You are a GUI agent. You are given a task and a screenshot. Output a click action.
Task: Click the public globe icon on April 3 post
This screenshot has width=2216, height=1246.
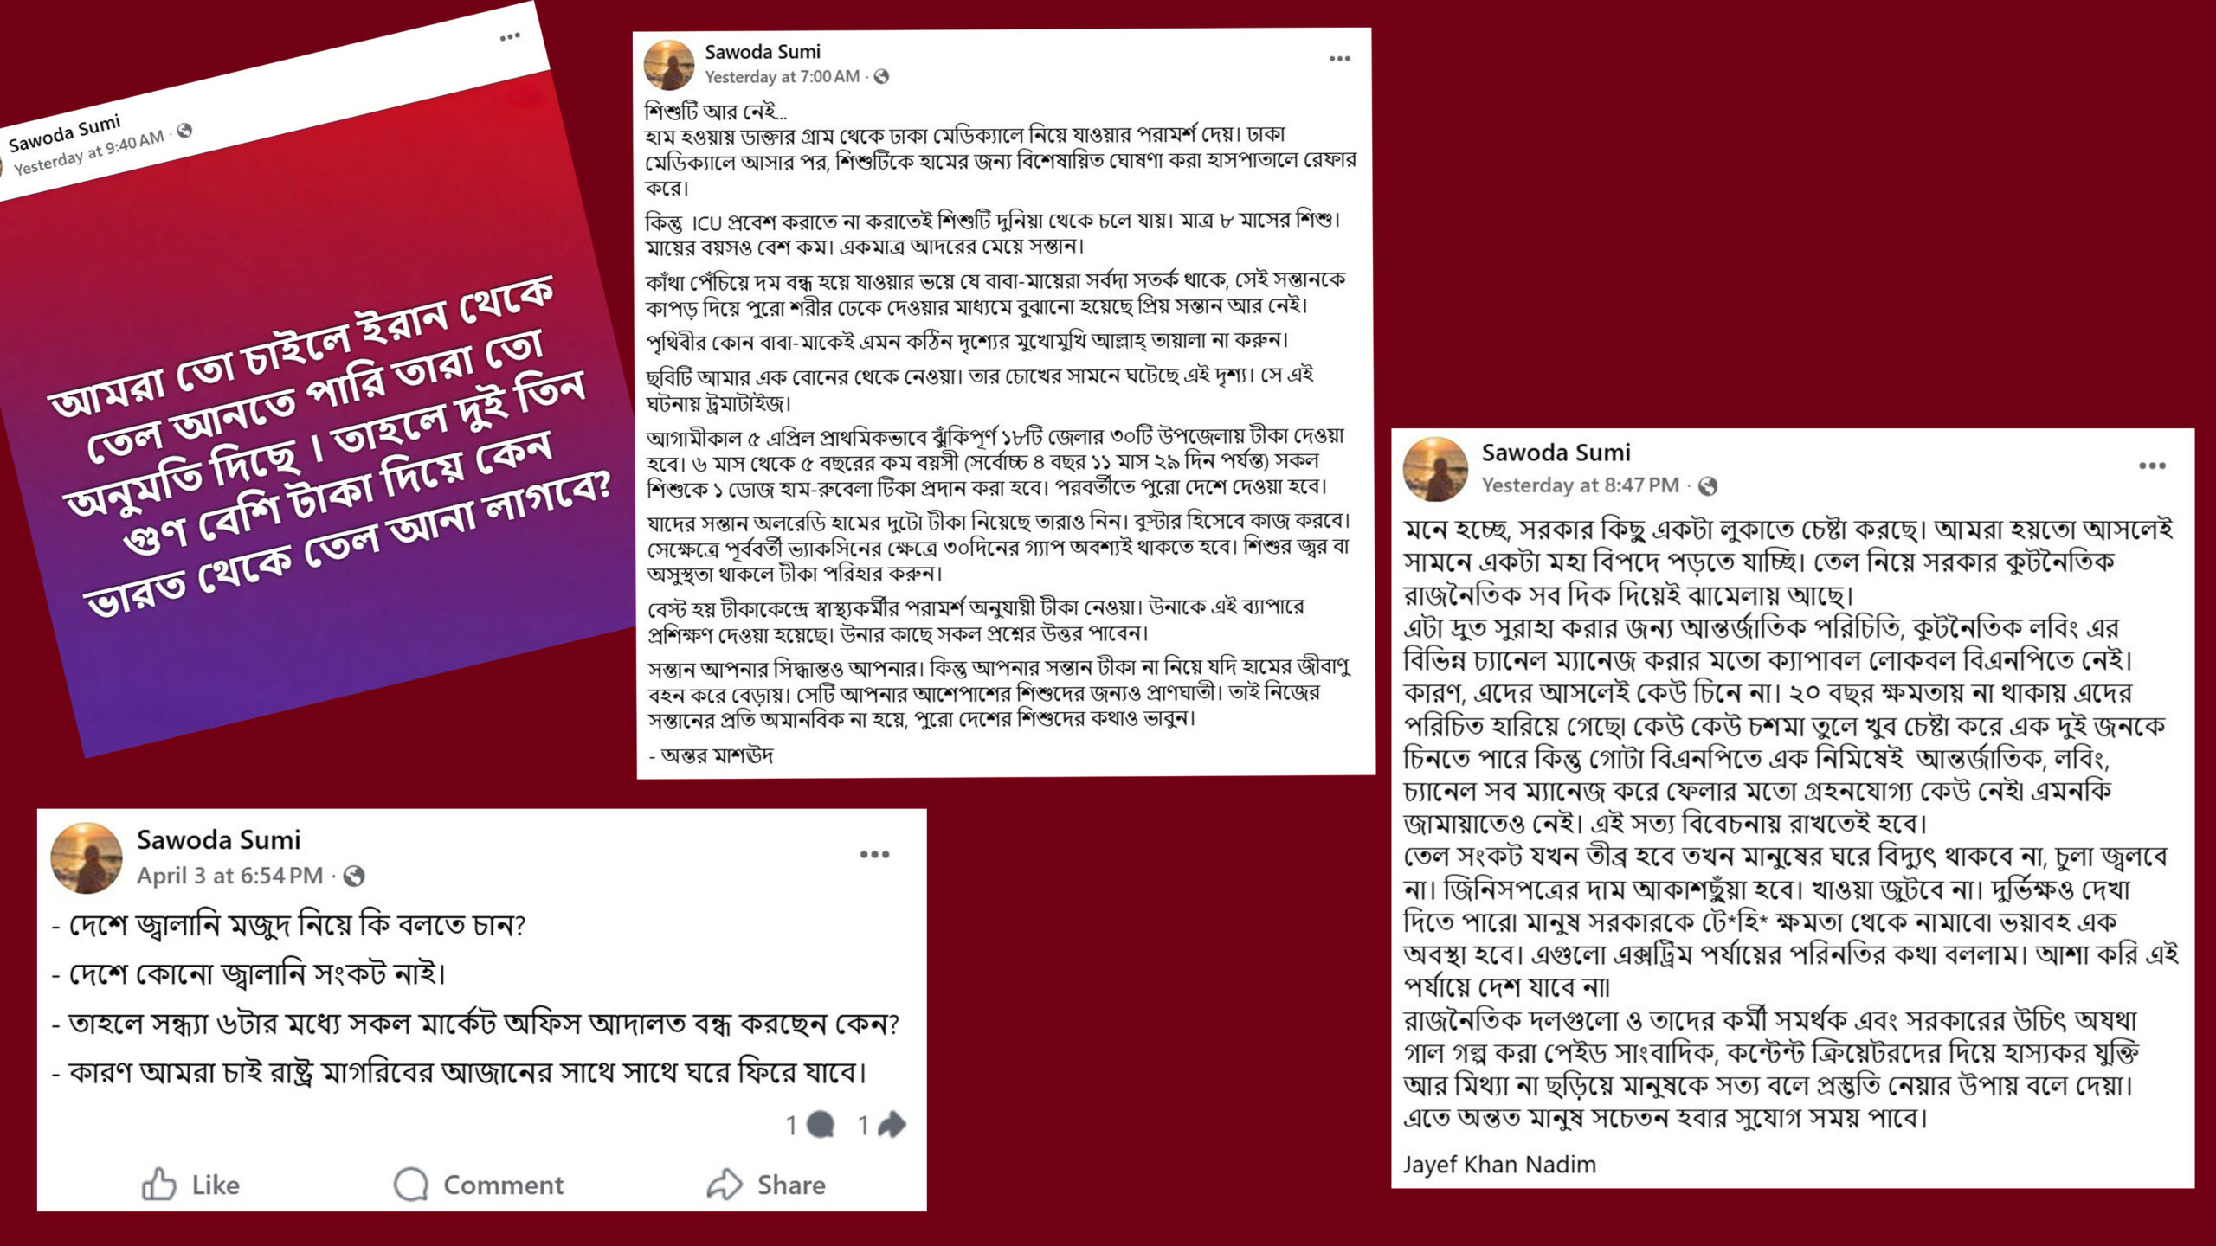click(x=354, y=877)
